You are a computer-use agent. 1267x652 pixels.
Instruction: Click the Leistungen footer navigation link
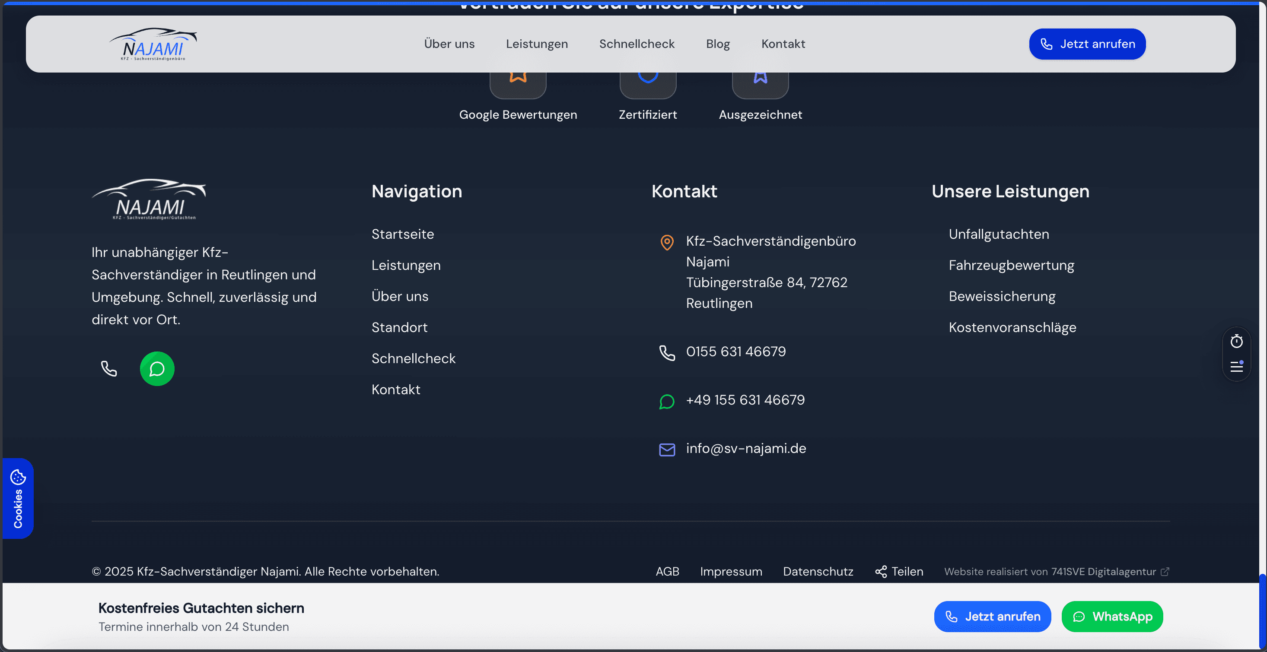click(x=406, y=265)
